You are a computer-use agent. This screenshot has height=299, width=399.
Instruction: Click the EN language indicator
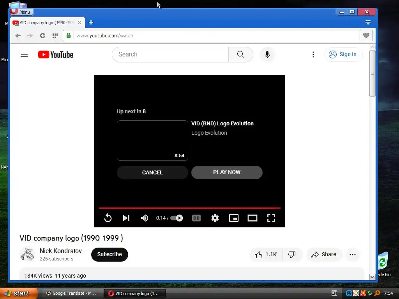334,293
